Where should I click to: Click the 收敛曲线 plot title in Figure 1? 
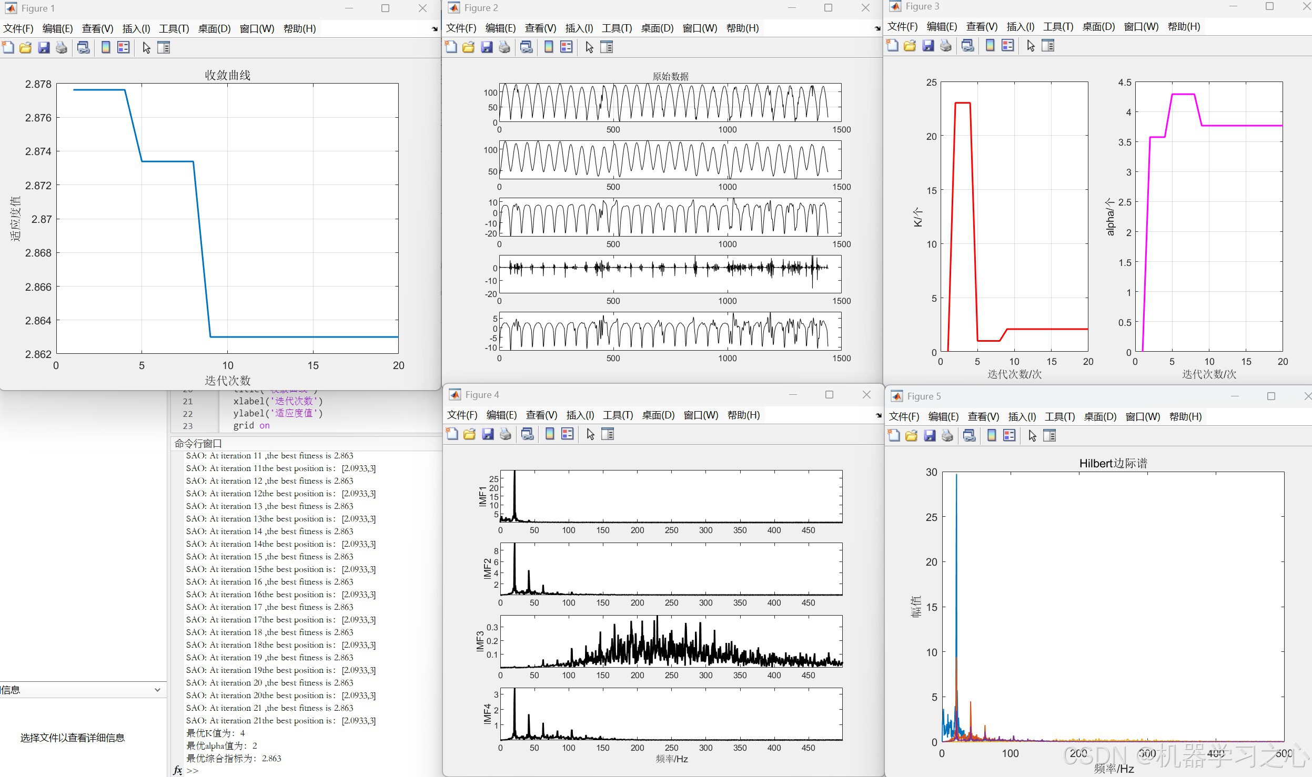point(227,75)
